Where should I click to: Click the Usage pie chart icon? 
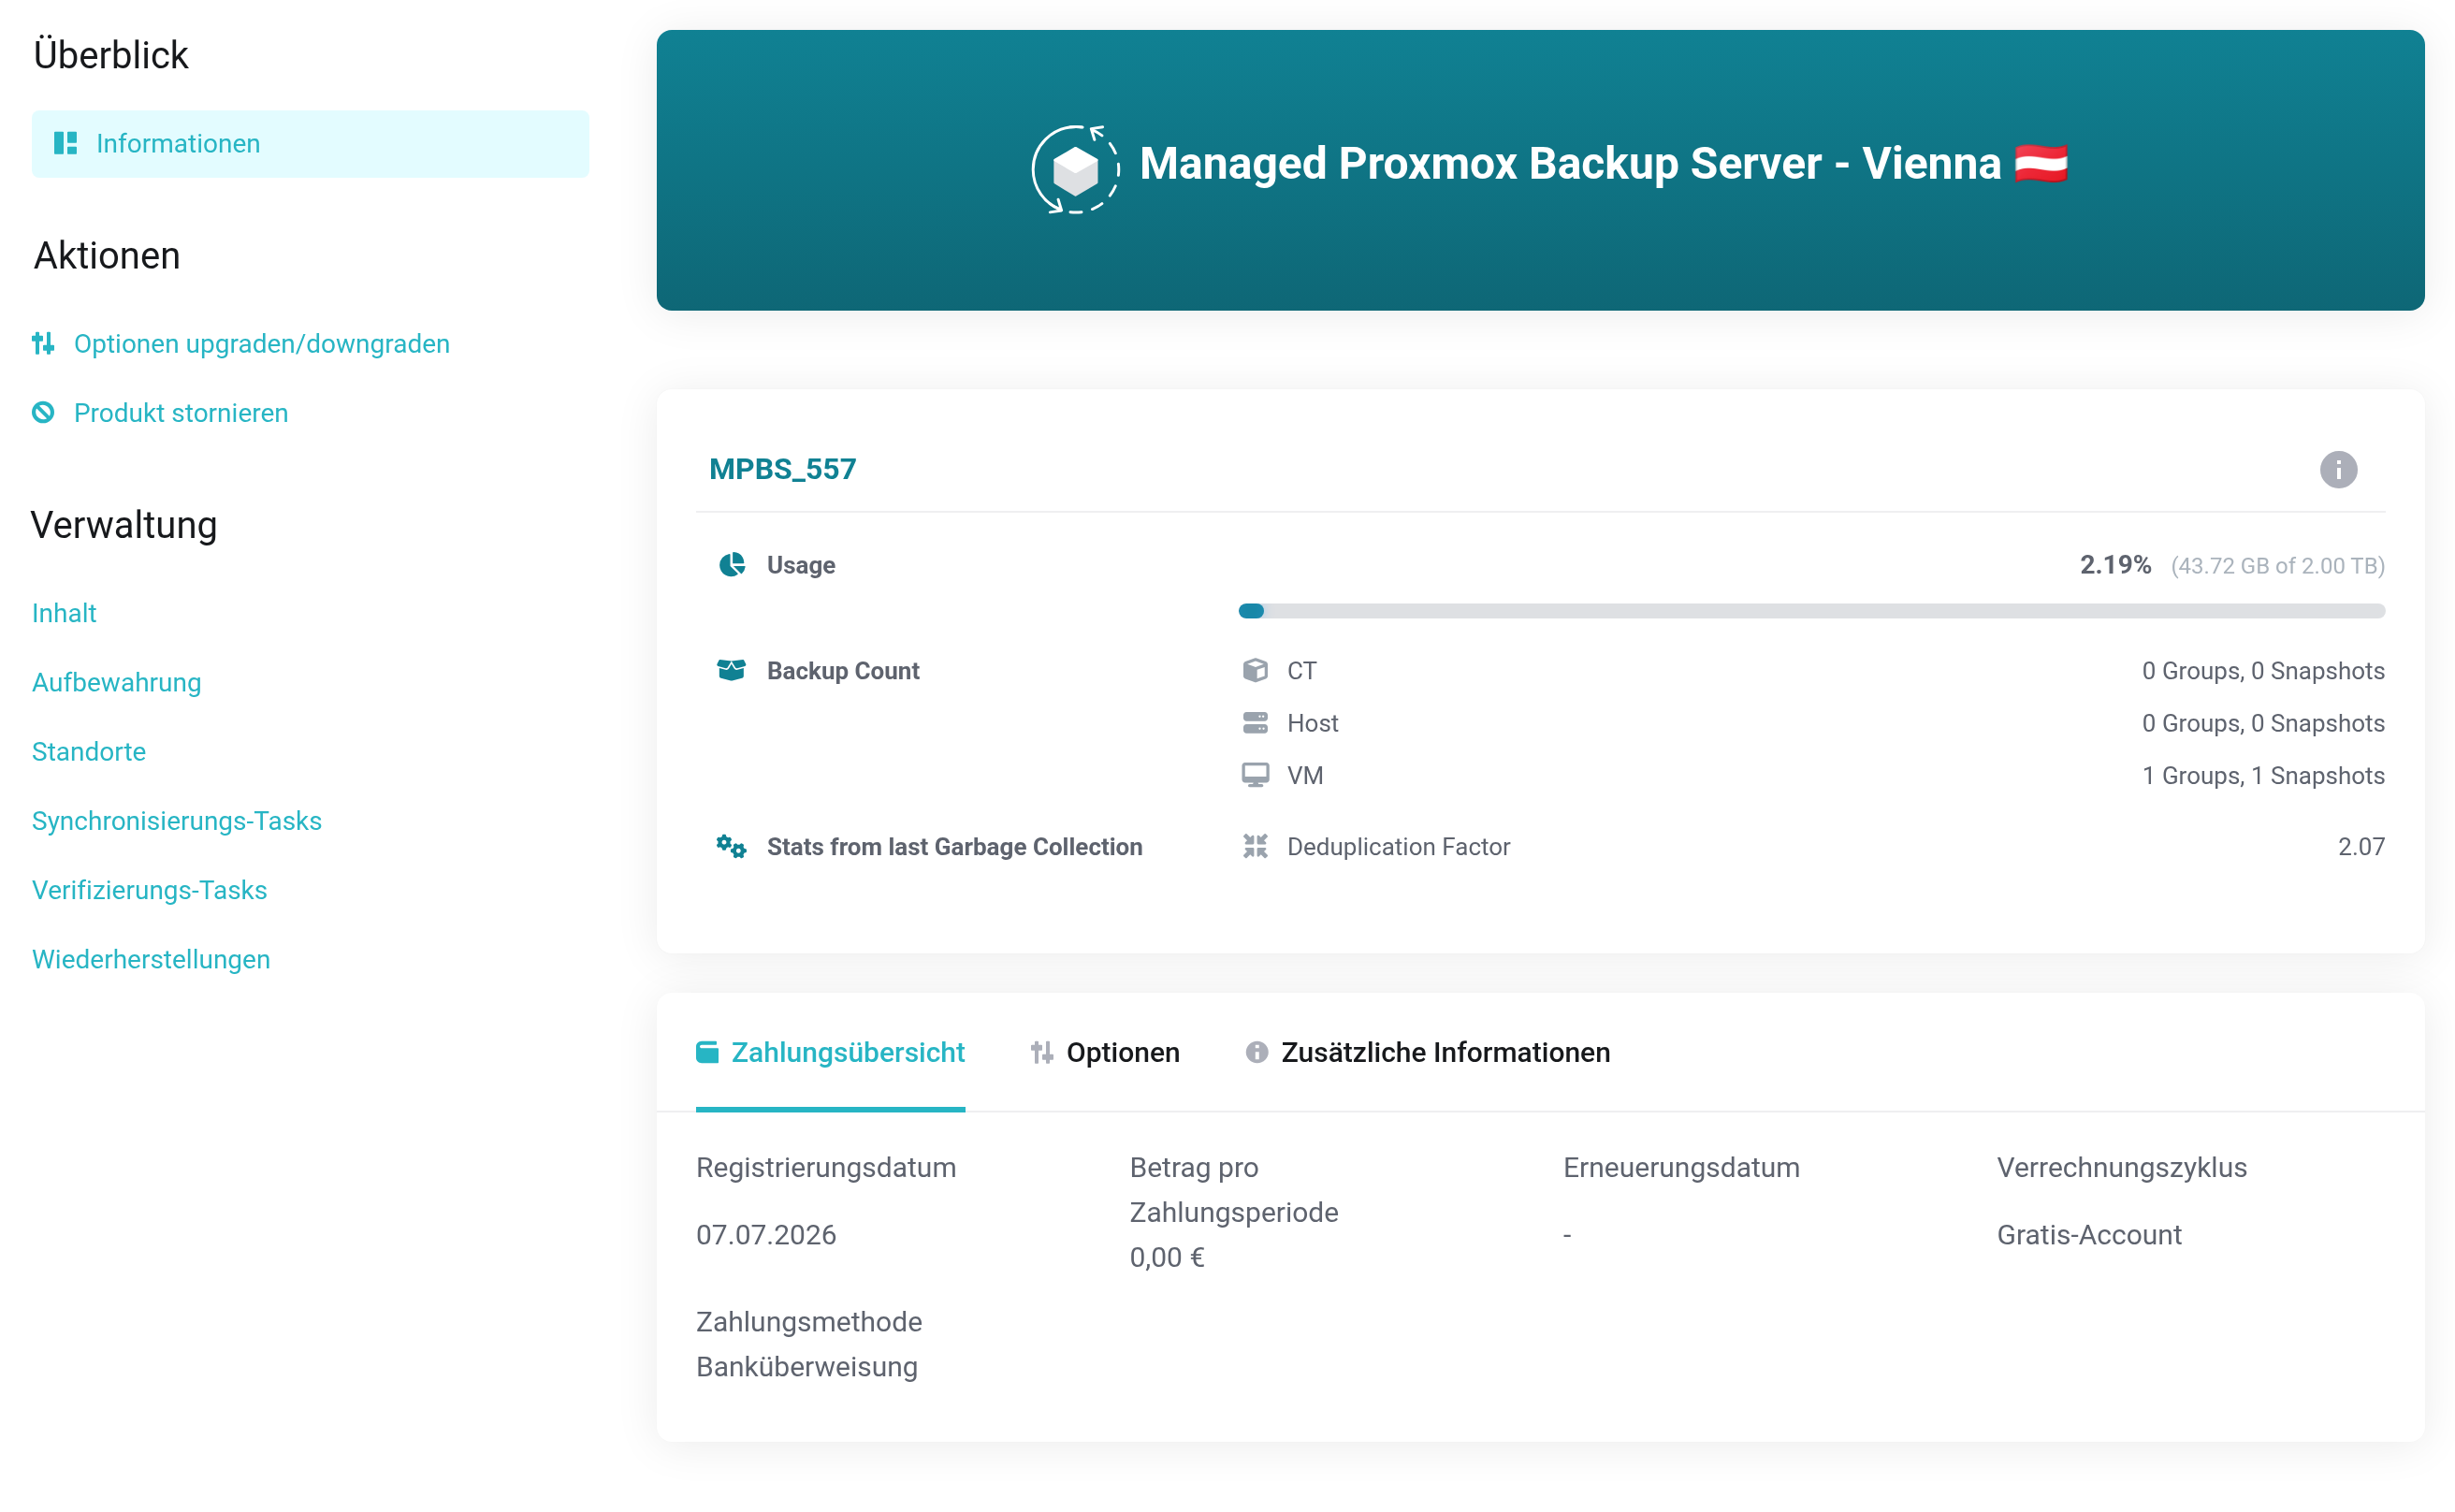[x=732, y=565]
